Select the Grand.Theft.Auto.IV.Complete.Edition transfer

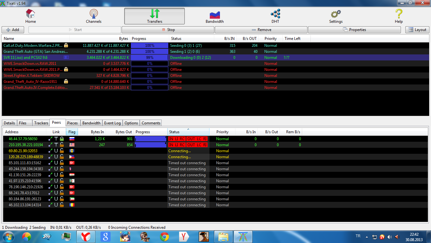point(215,87)
